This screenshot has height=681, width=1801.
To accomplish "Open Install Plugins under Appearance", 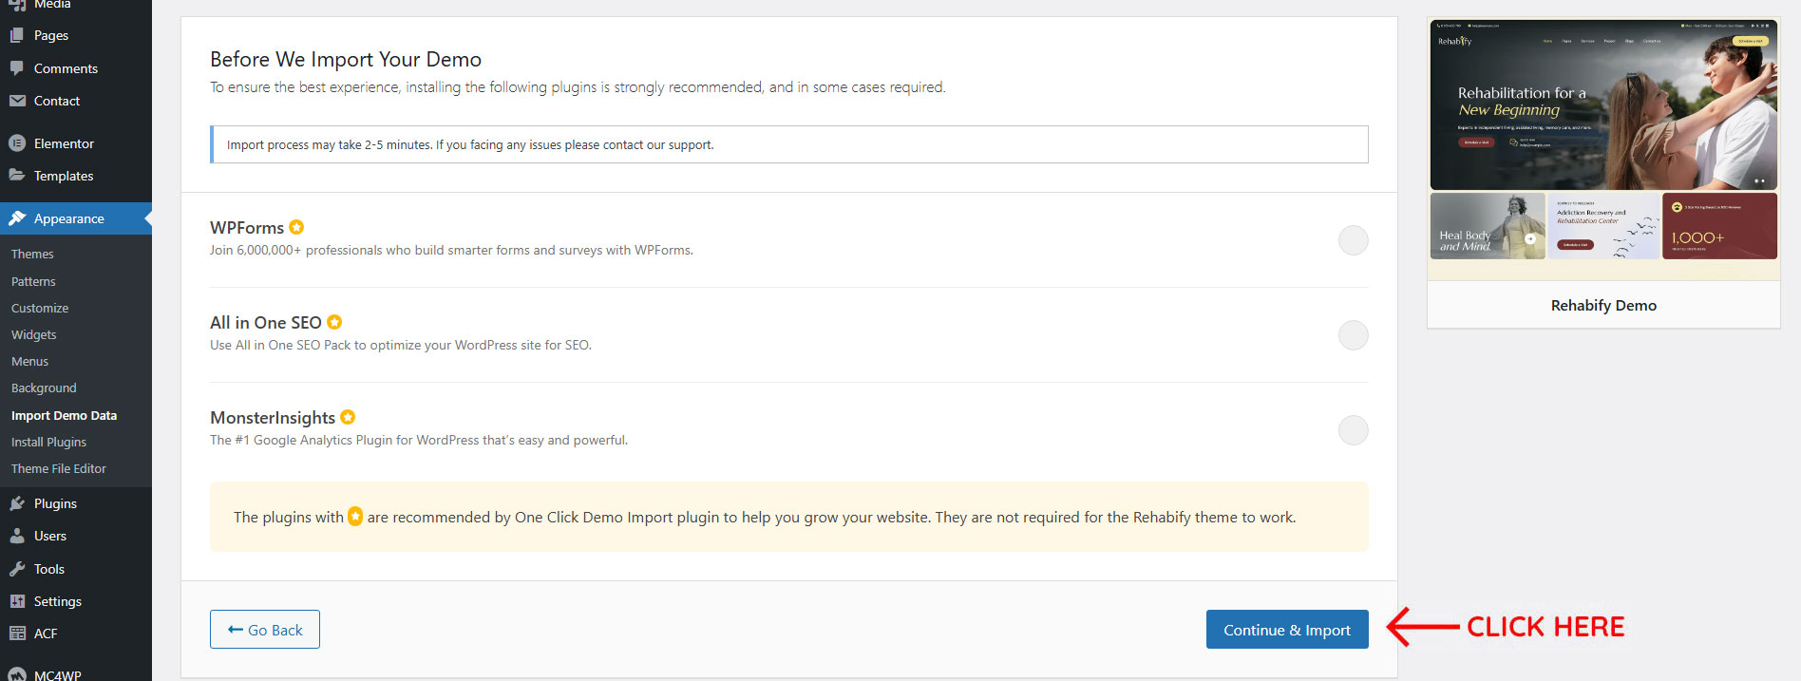I will coord(48,442).
